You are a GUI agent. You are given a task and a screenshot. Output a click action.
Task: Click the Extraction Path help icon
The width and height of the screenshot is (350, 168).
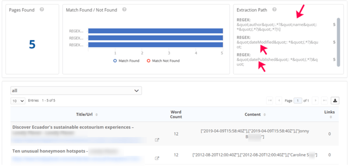pos(275,10)
